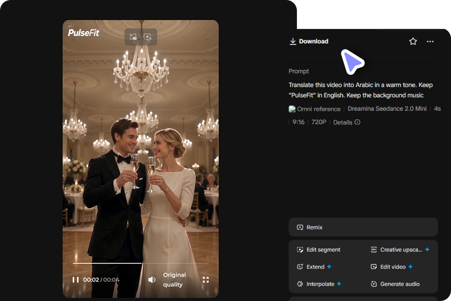
Task: Select the Interpolate option
Action: [x=319, y=284]
